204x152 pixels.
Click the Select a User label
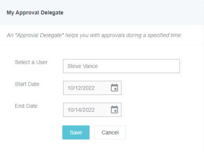click(31, 62)
